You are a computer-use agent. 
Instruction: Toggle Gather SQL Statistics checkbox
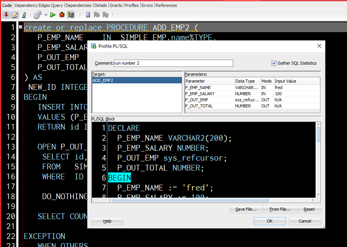point(274,63)
